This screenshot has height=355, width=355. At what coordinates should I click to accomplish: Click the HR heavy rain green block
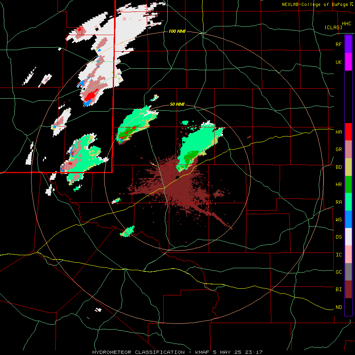pyautogui.click(x=348, y=185)
